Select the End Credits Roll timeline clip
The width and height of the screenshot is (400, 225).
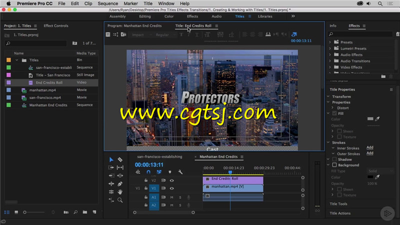(233, 180)
